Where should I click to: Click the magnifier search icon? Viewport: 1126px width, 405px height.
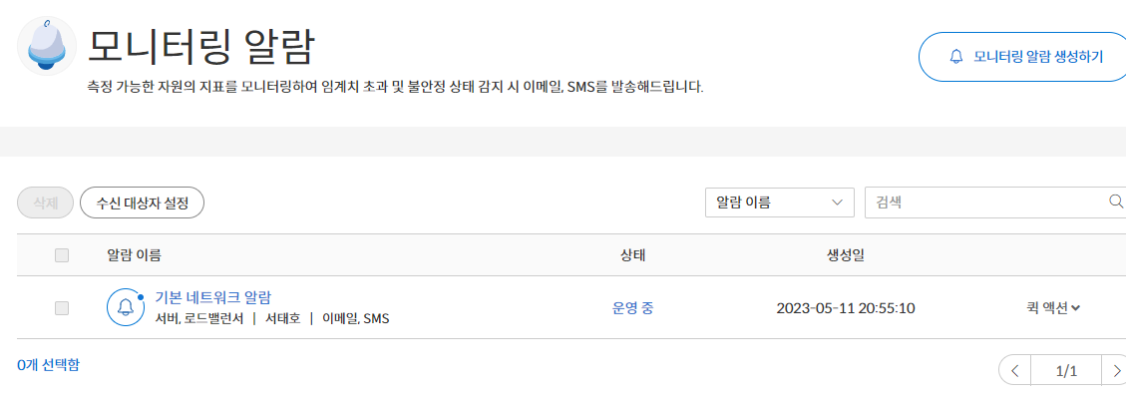pos(1115,202)
